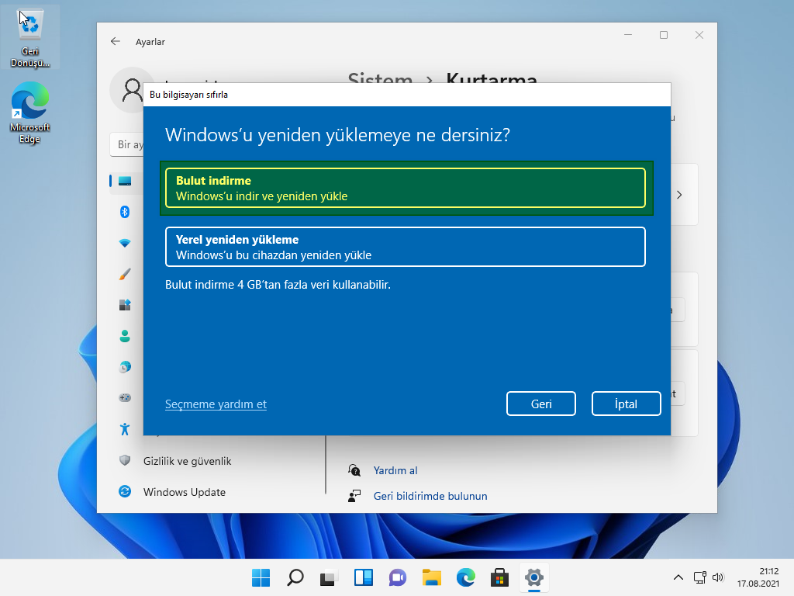The image size is (794, 596).
Task: Select Recycle Bin desktop icon
Action: 30,39
